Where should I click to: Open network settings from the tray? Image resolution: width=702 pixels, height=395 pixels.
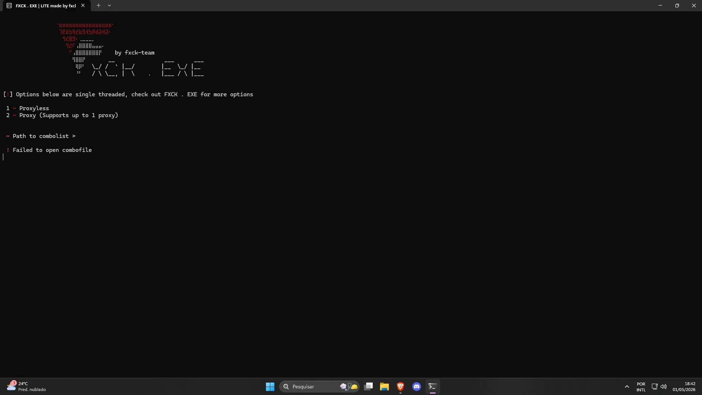tap(654, 387)
